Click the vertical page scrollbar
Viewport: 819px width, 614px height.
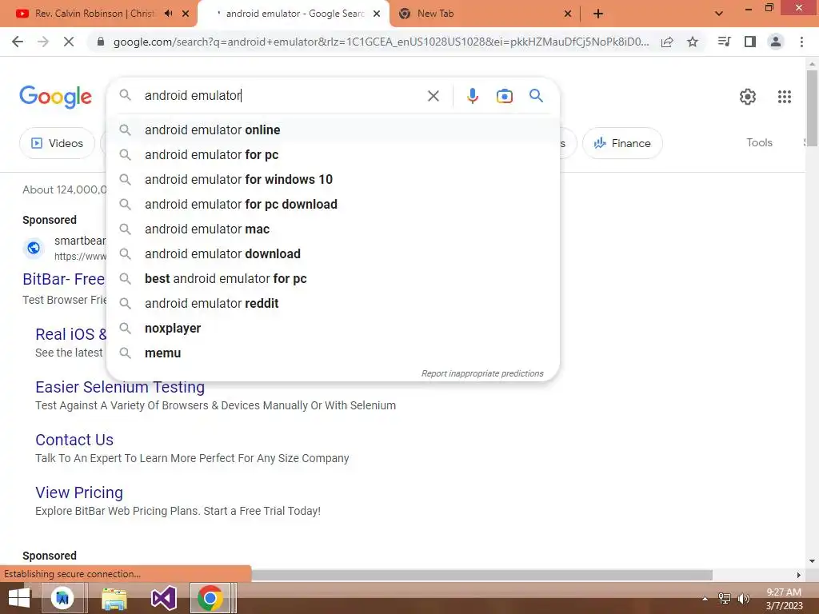coord(812,109)
